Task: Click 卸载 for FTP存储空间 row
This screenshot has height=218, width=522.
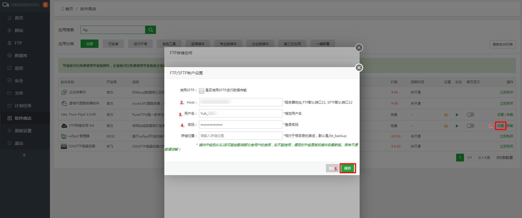Action: (510, 126)
